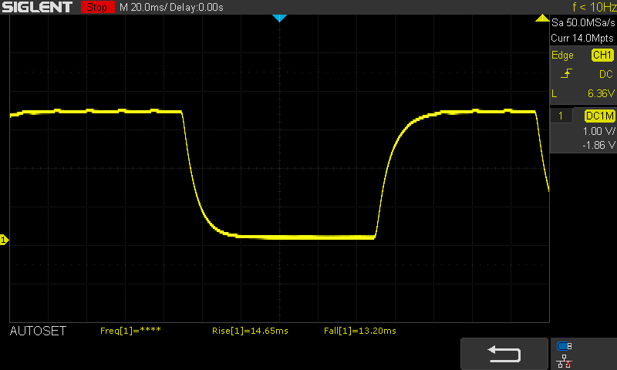Click the Fall[1]=13.20ms measurement
The image size is (617, 370).
(x=359, y=331)
